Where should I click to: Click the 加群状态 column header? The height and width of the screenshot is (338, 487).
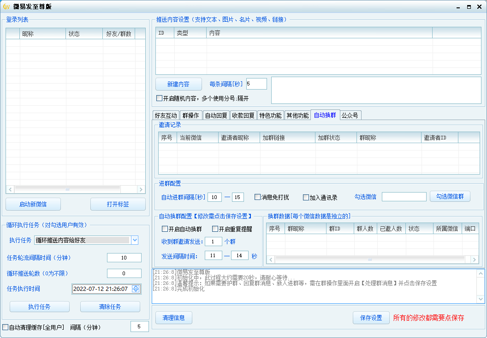pos(336,138)
